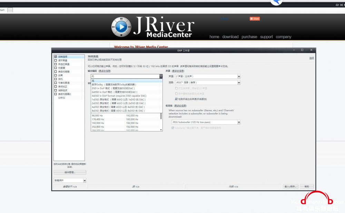Enable the 房间校正 checkbox
The image size is (345, 213).
(56, 86)
